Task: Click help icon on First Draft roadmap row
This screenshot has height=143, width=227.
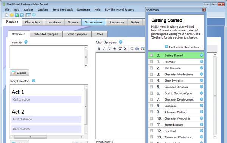Action: [x=201, y=131]
